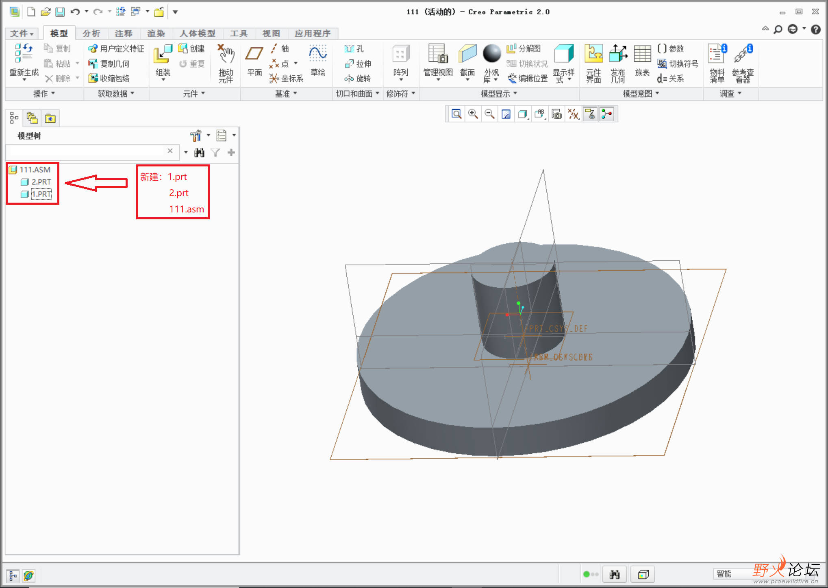This screenshot has height=588, width=828.
Task: Click the Open file icon in quick access toolbar
Action: pos(46,12)
